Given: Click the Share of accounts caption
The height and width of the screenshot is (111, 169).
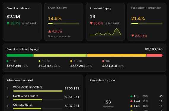Looking at the screenshot, I should pos(59,36).
